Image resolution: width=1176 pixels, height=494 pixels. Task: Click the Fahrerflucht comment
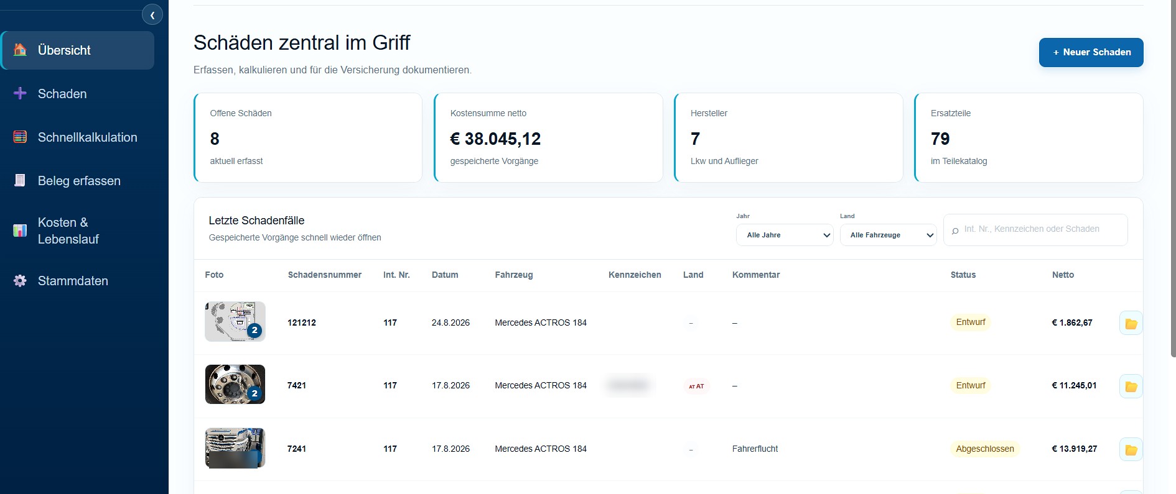755,449
